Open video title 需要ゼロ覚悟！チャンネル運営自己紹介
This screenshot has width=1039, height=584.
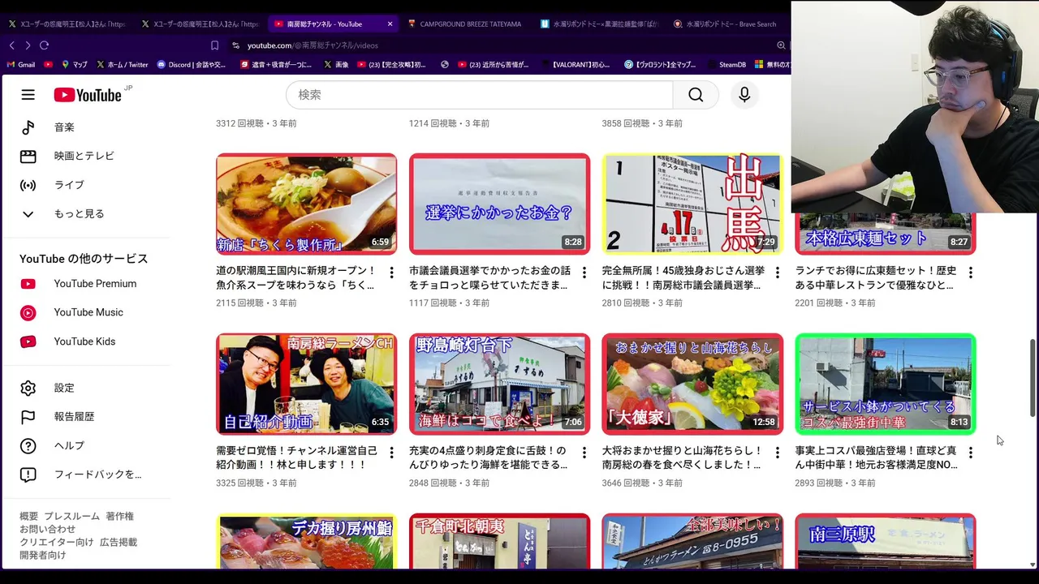296,457
